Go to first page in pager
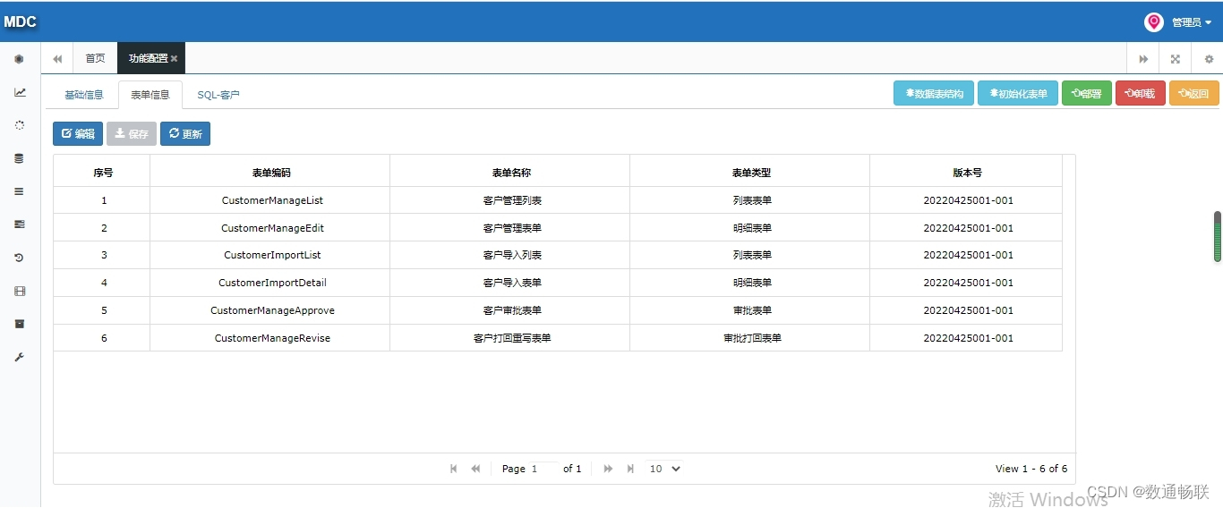Image resolution: width=1223 pixels, height=508 pixels. (x=454, y=469)
